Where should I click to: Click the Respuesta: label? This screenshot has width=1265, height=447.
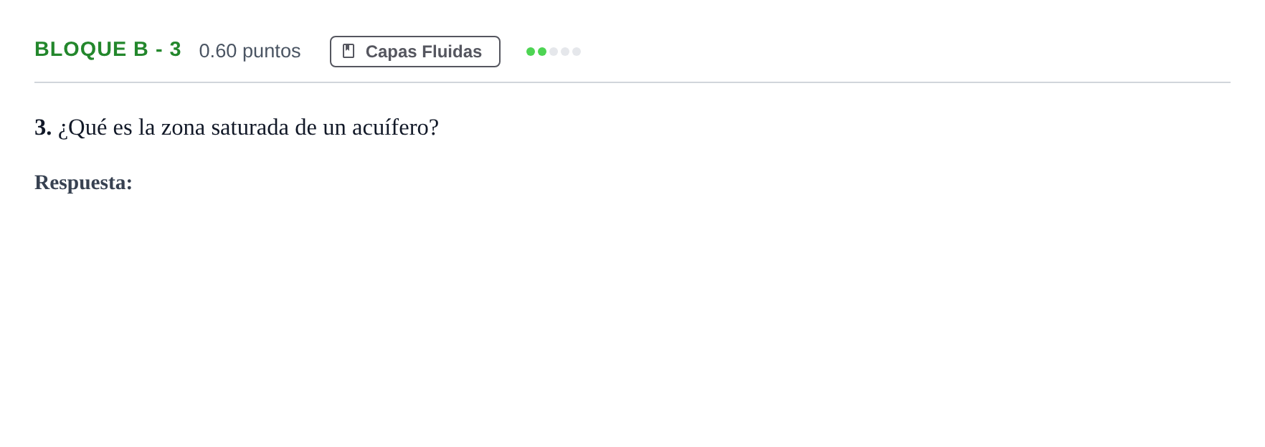click(83, 183)
